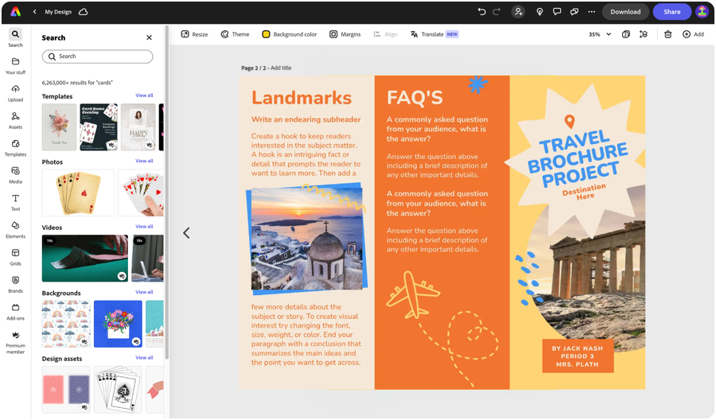Go to previous page with left arrow

coord(186,233)
